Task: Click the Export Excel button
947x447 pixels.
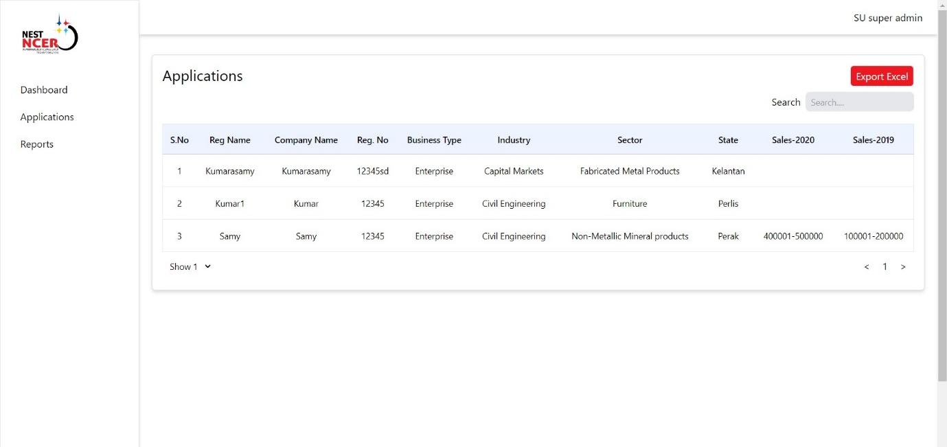Action: 882,76
